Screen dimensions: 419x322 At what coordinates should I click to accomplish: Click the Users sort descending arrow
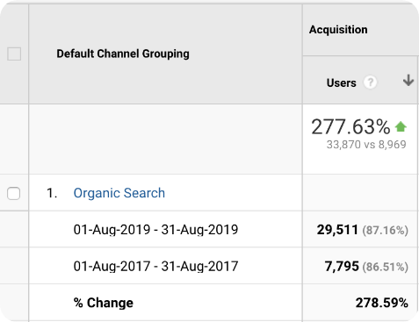(408, 81)
